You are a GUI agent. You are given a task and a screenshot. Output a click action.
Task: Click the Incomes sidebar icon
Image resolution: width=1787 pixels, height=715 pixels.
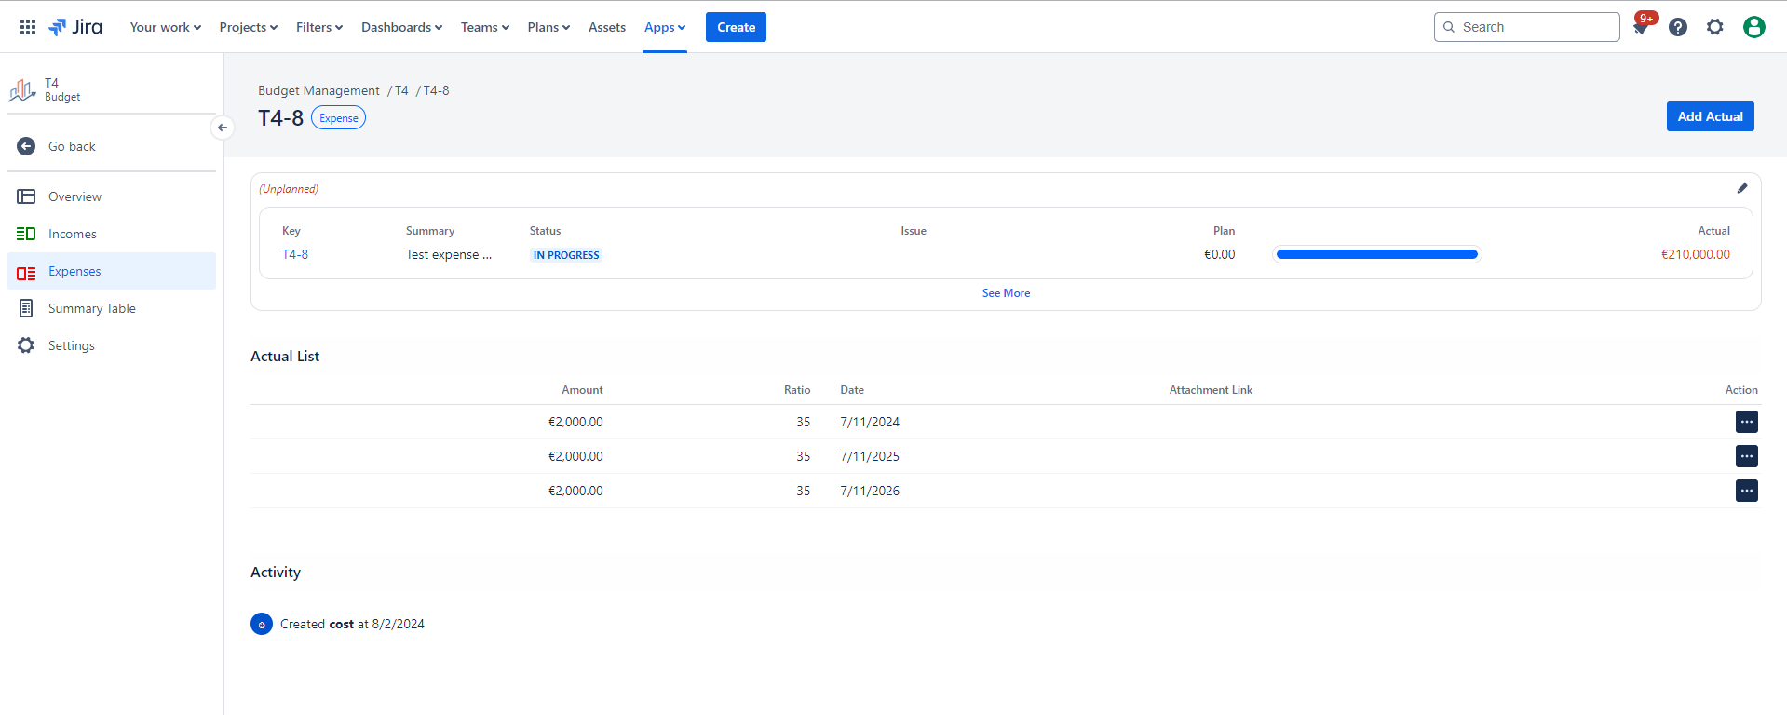(x=26, y=234)
